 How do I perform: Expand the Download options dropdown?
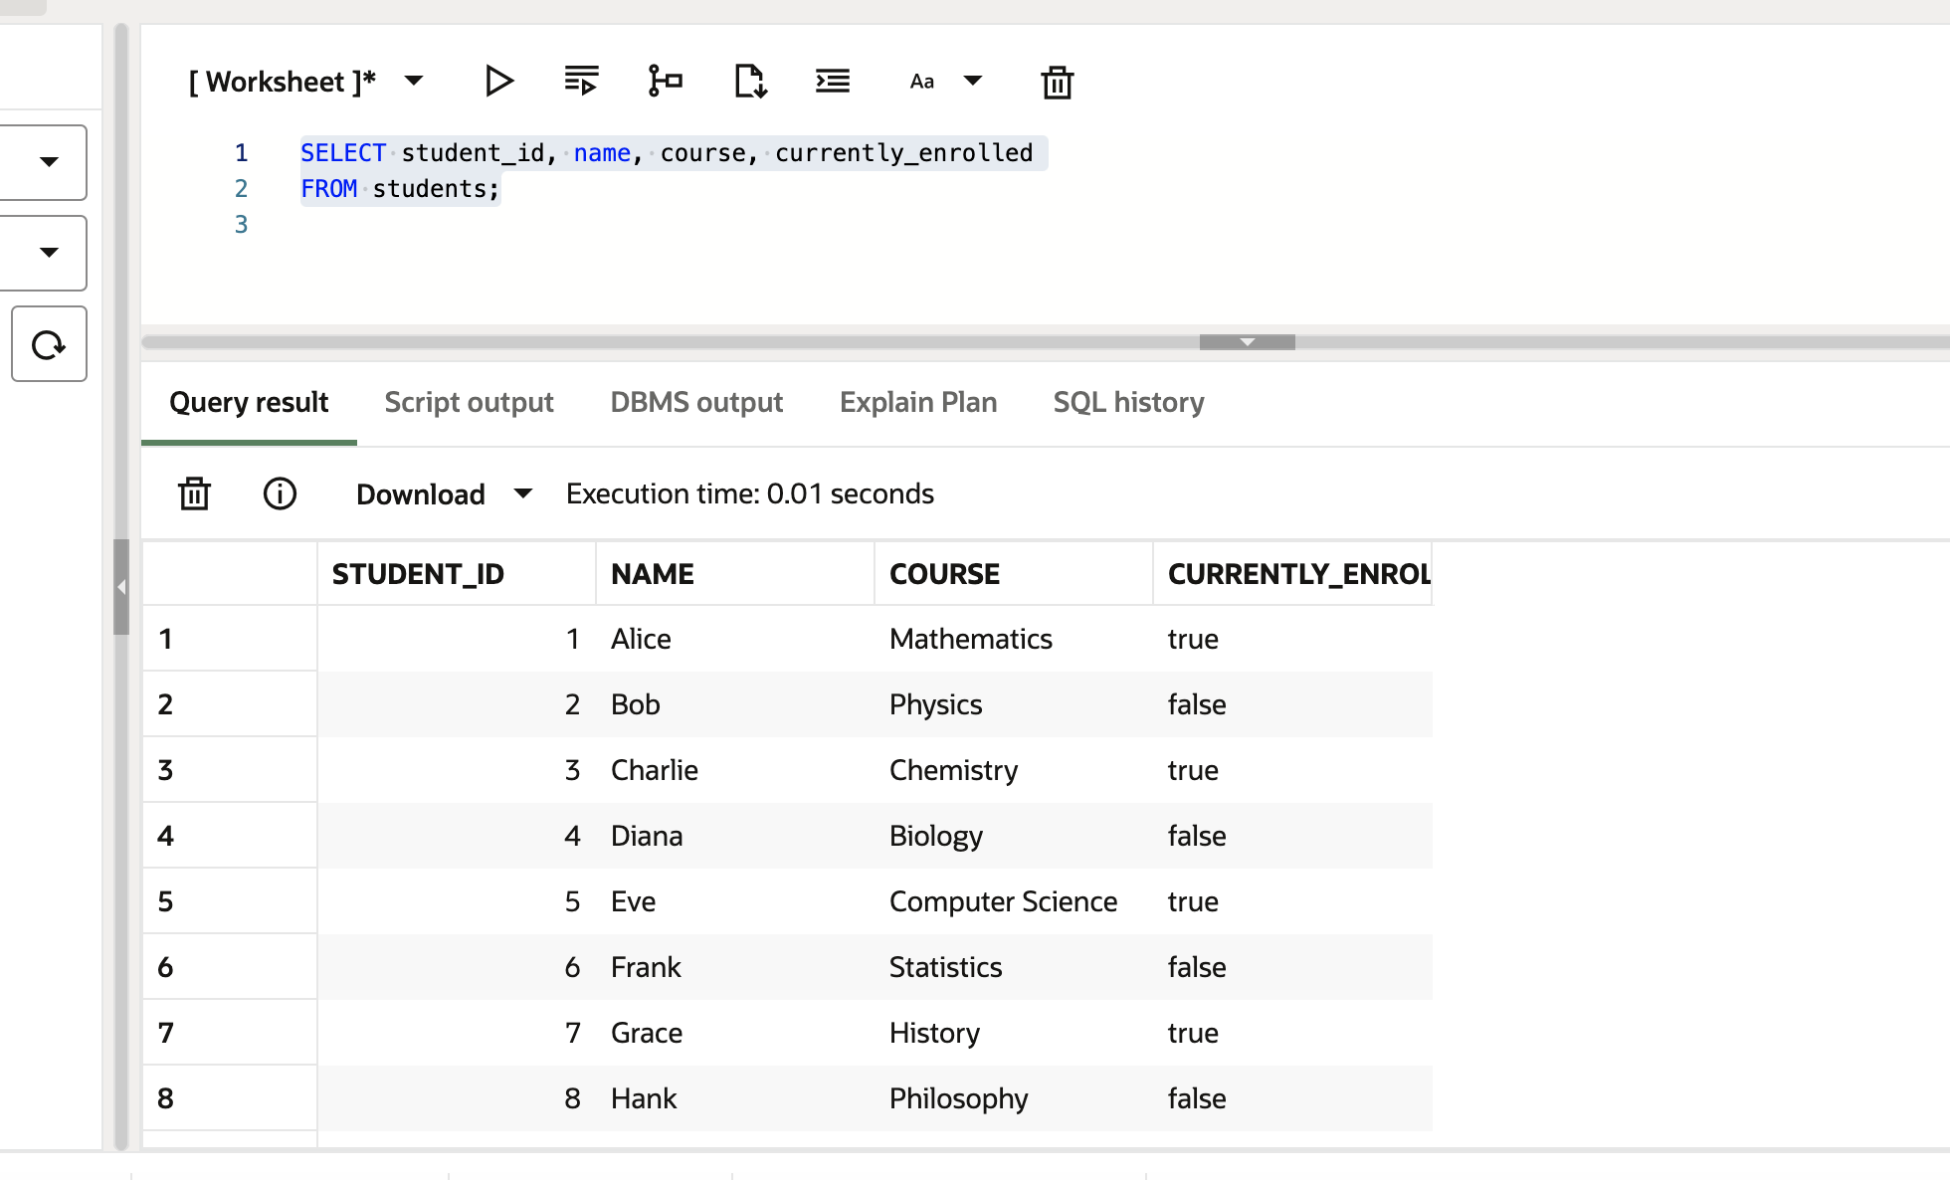(523, 493)
